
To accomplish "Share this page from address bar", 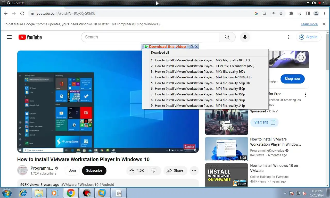I will click(273, 13).
